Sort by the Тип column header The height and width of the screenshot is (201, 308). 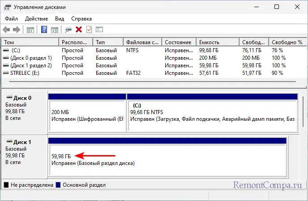108,42
